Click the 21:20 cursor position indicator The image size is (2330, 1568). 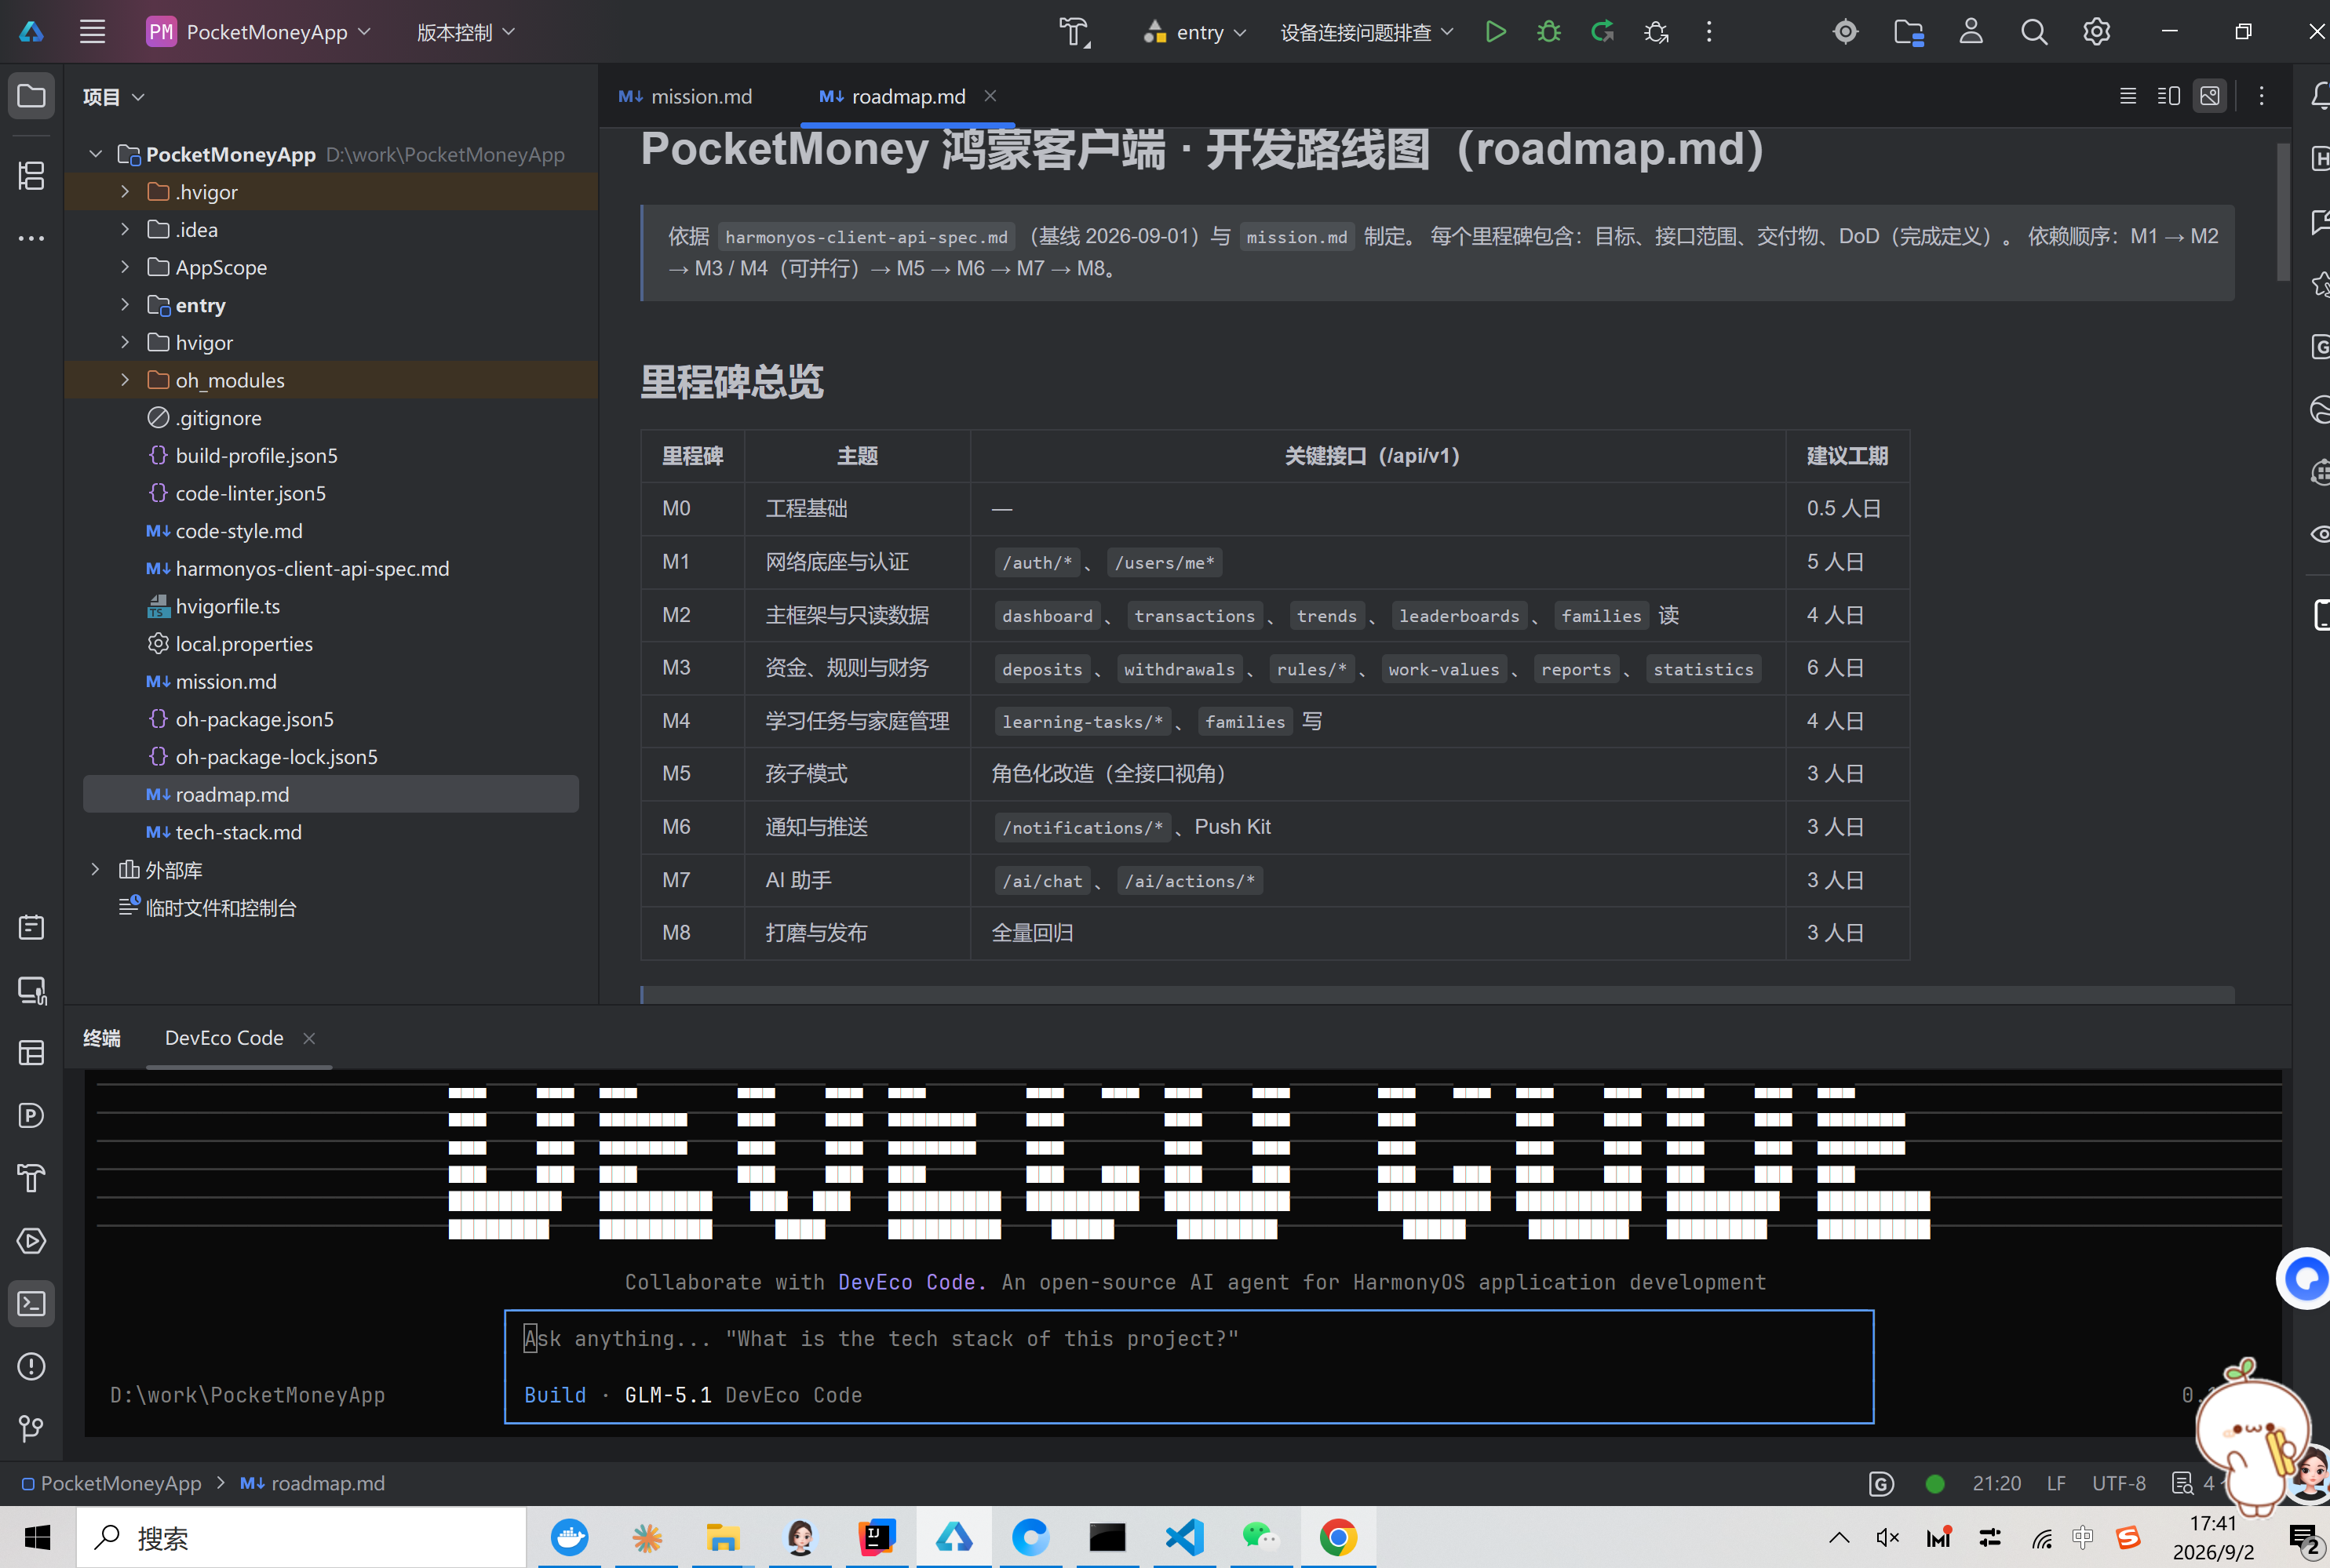pyautogui.click(x=1996, y=1484)
